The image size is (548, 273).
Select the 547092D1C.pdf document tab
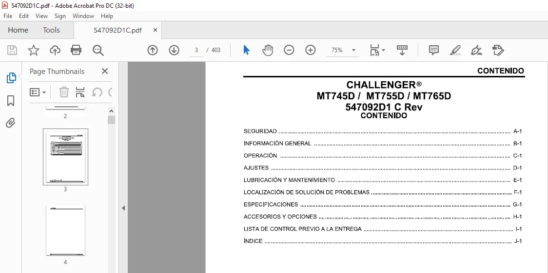coord(117,30)
